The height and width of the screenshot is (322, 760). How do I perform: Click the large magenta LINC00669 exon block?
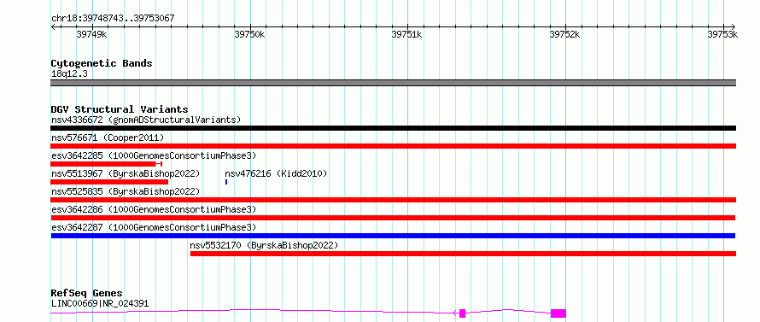(x=558, y=313)
